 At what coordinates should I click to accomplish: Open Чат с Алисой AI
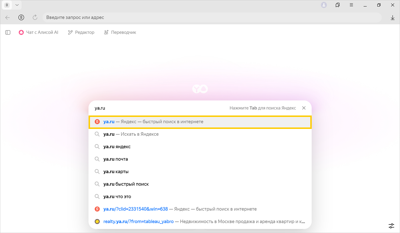(x=39, y=33)
